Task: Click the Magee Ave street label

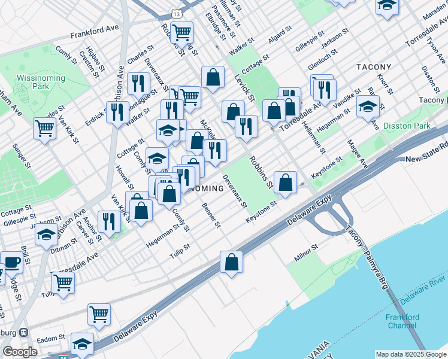Action: point(358,154)
